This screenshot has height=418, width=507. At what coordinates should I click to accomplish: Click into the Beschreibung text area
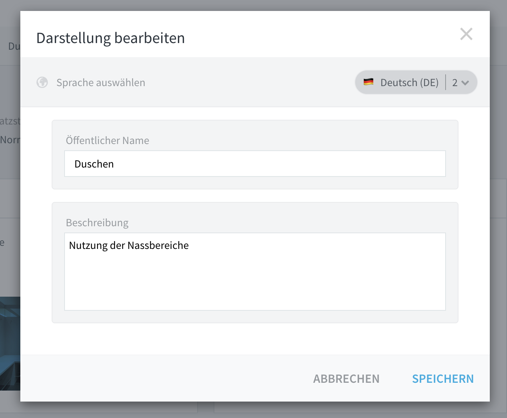[x=255, y=272]
